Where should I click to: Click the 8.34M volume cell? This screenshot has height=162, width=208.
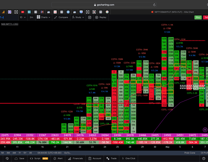pyautogui.click(x=118, y=139)
